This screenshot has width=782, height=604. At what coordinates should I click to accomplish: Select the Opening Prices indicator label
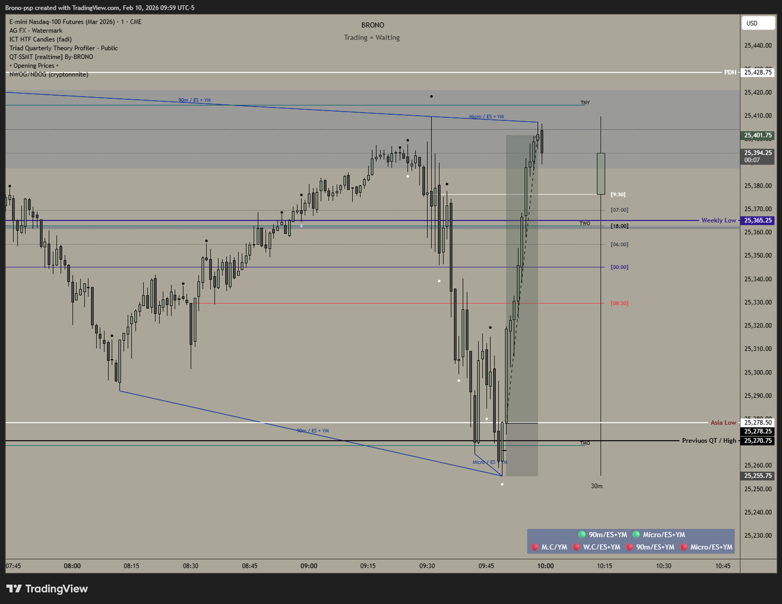34,66
